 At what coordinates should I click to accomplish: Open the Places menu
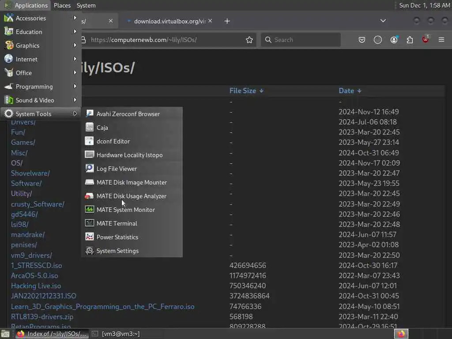pyautogui.click(x=62, y=5)
